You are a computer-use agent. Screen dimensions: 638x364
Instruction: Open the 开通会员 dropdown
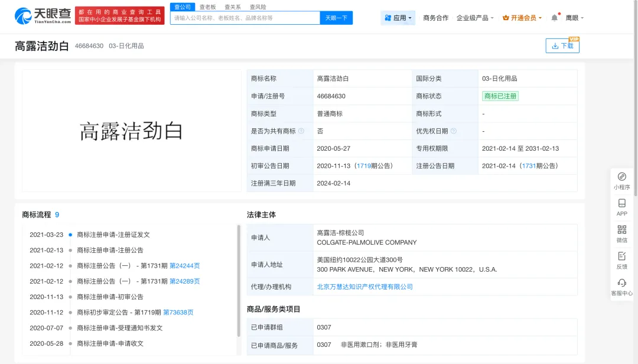pyautogui.click(x=522, y=18)
